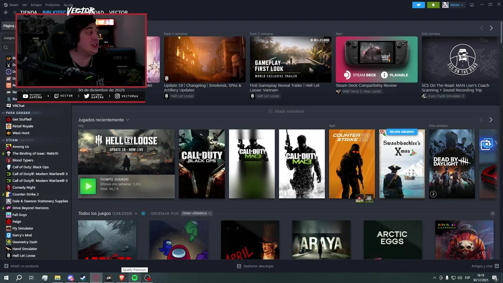
Task: Collapse the PARA GRABAR category
Action: [x=22, y=113]
